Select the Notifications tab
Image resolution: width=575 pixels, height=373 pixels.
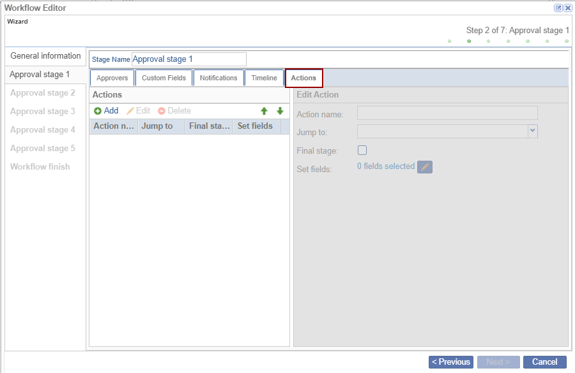pyautogui.click(x=218, y=78)
